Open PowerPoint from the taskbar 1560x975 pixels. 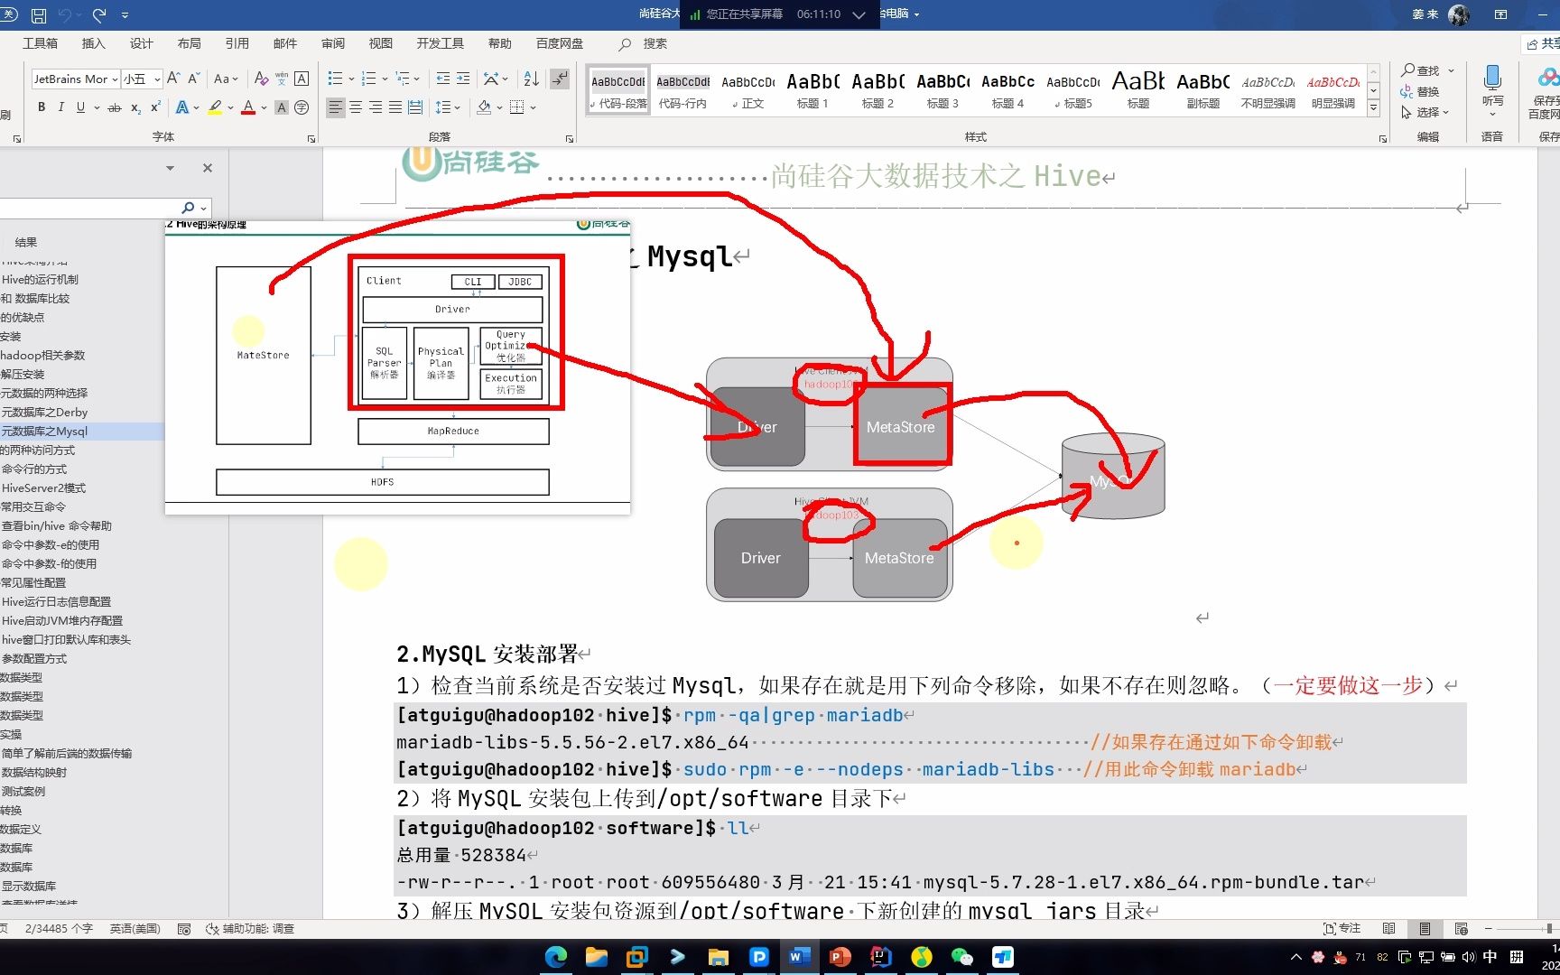[x=840, y=956]
